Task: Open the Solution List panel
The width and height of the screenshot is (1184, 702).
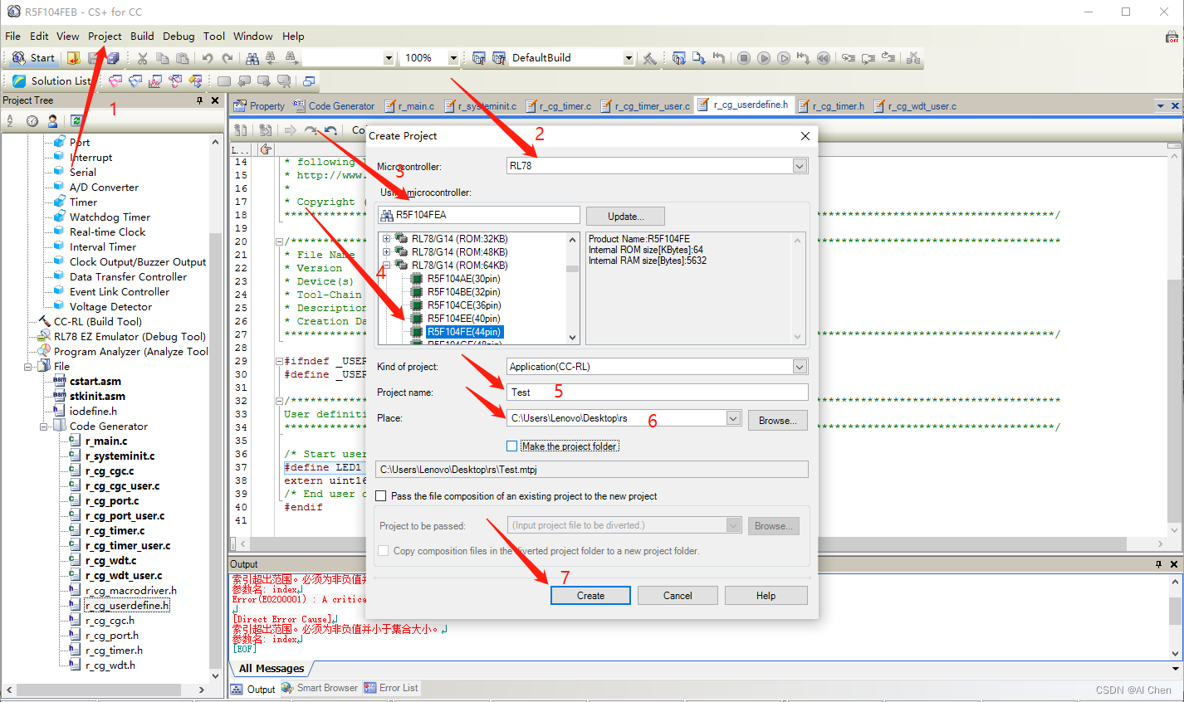Action: pyautogui.click(x=51, y=81)
